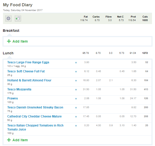
Task: Remove Cathedral City Cheddar Cheese Mature
Action: (x=76, y=116)
